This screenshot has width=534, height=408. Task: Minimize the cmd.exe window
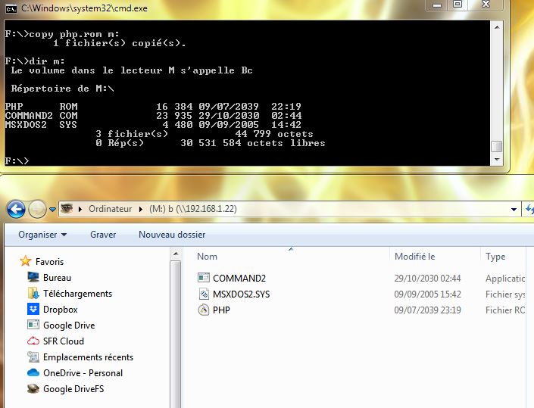point(437,5)
